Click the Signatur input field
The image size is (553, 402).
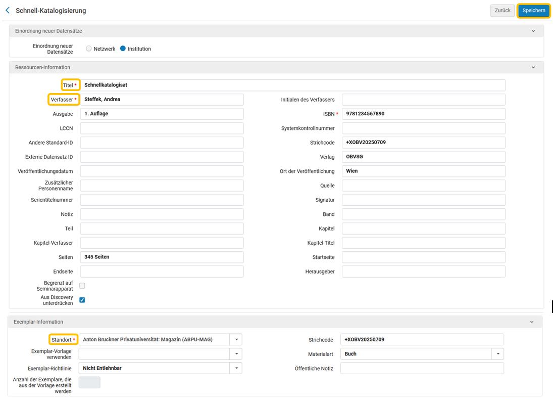point(424,200)
